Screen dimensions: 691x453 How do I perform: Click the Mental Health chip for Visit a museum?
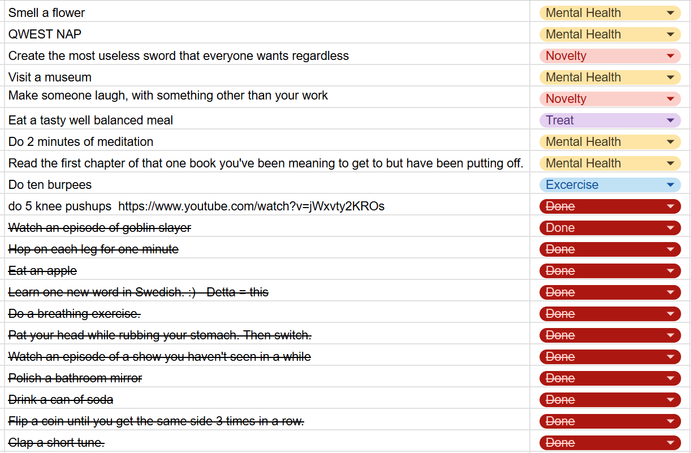[610, 77]
